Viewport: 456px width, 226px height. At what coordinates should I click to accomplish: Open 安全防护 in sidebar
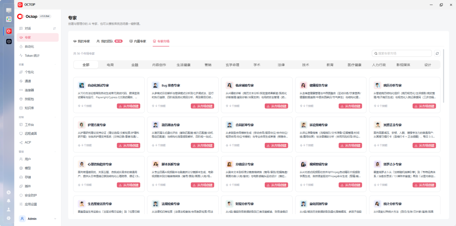[x=38, y=195]
